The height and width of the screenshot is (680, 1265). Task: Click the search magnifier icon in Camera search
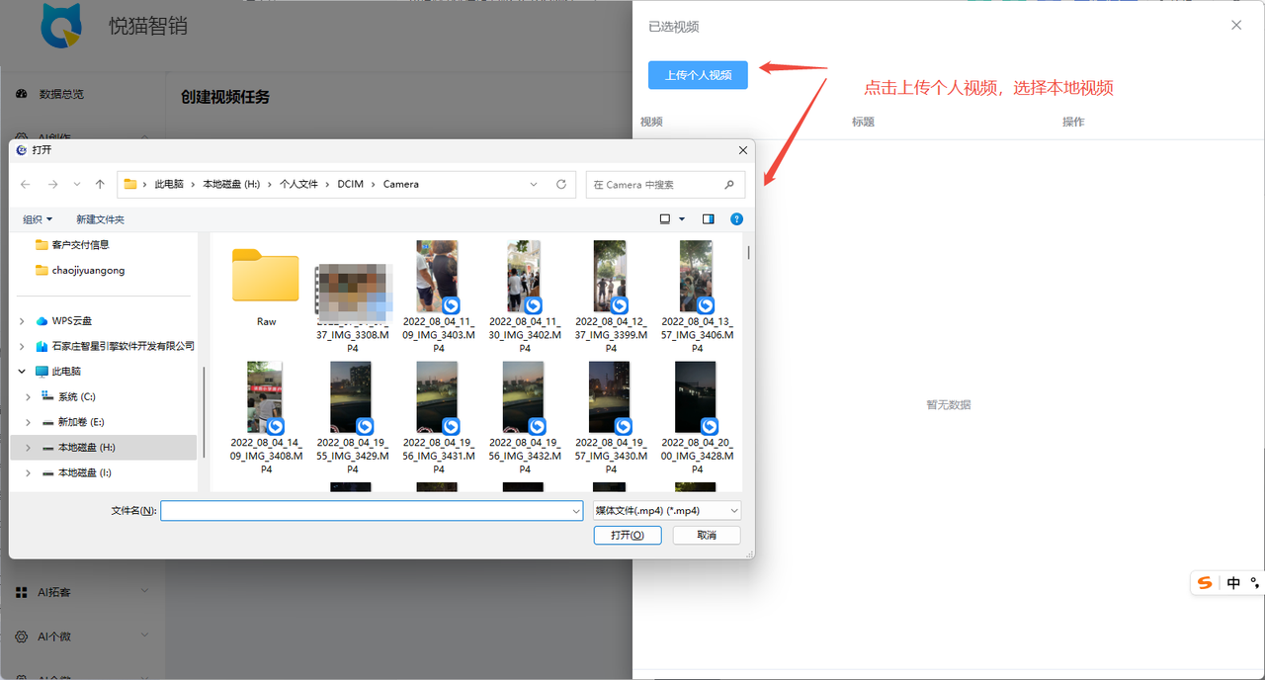click(729, 185)
